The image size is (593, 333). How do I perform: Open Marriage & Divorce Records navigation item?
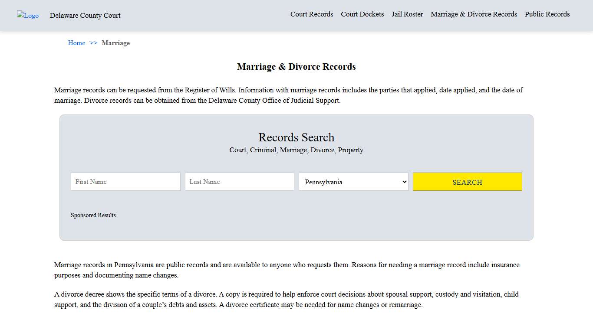point(474,14)
